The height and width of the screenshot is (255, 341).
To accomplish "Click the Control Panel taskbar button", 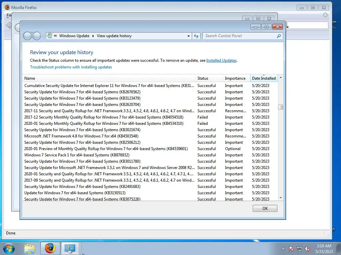I will [x=70, y=248].
